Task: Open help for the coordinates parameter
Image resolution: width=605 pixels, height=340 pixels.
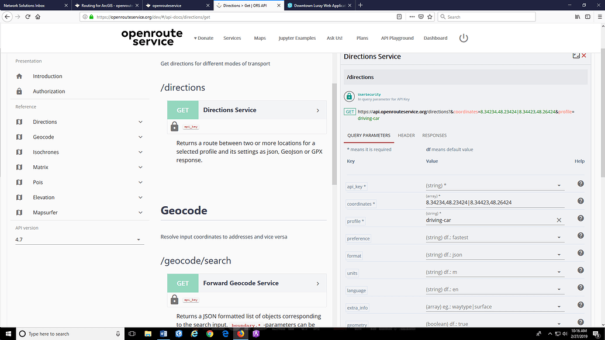Action: click(x=580, y=201)
